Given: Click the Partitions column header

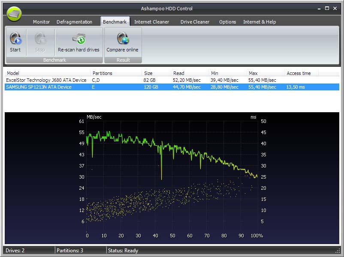Looking at the screenshot, I should pyautogui.click(x=116, y=73).
